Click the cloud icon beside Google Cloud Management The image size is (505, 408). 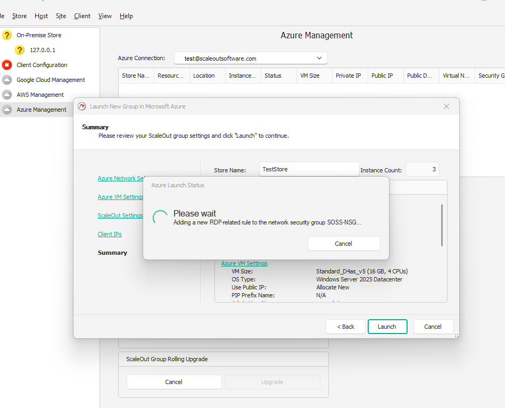tap(7, 80)
